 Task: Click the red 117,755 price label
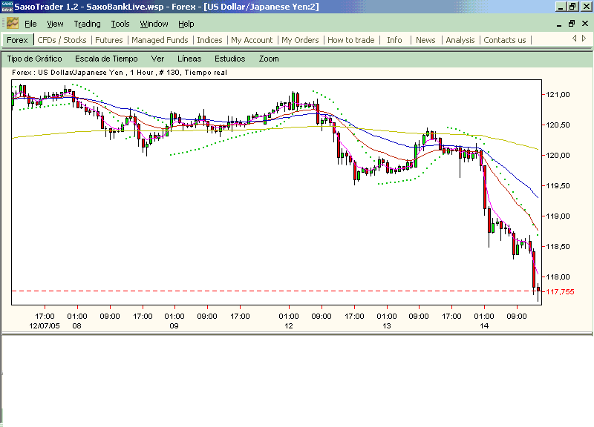click(561, 292)
